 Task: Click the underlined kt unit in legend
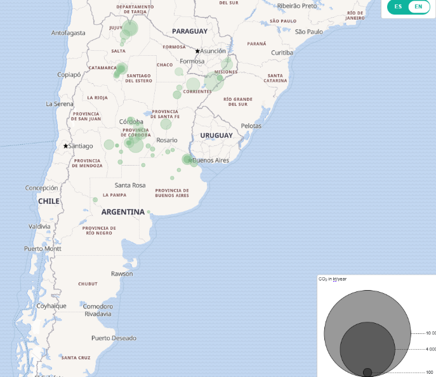click(x=335, y=279)
